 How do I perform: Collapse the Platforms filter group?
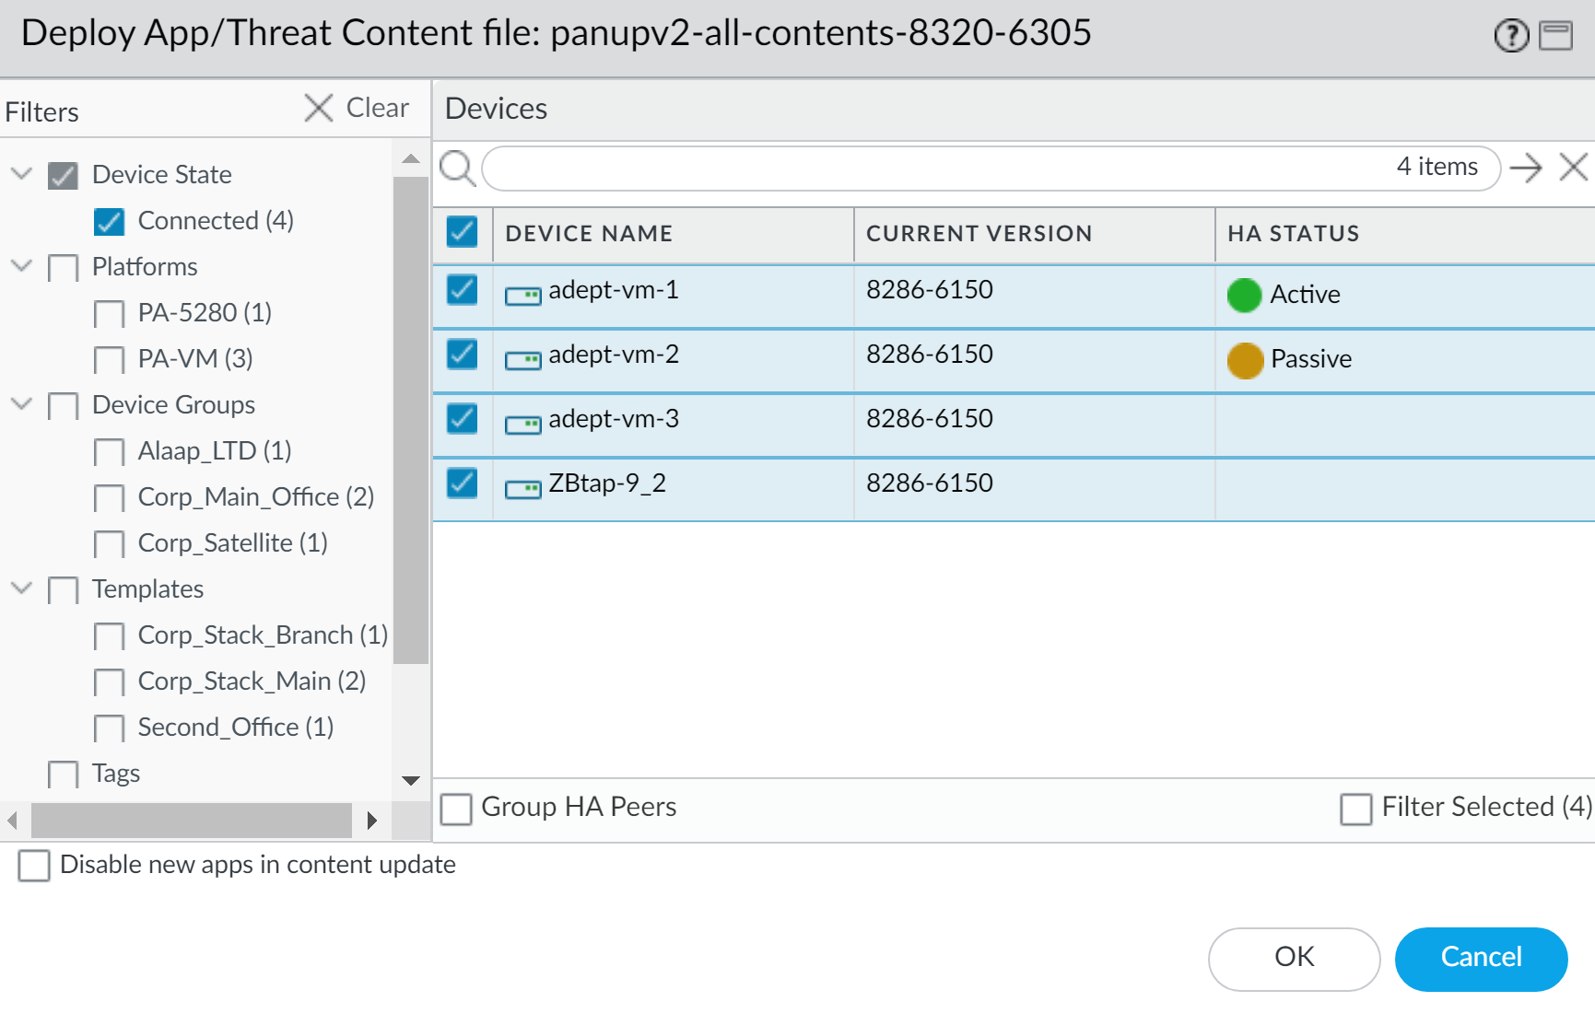coord(22,266)
